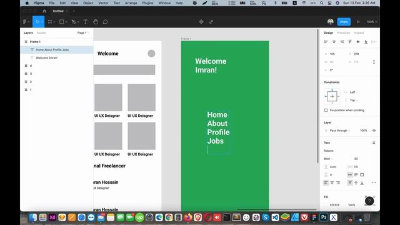
Task: Click the Create link icon in toolbar
Action: (211, 22)
